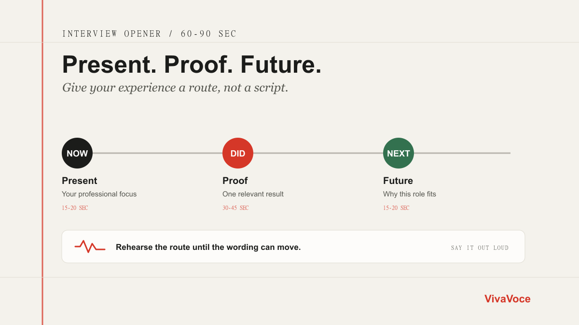Screen dimensions: 579x325
Task: Click 'One relevant result' description
Action: point(253,194)
